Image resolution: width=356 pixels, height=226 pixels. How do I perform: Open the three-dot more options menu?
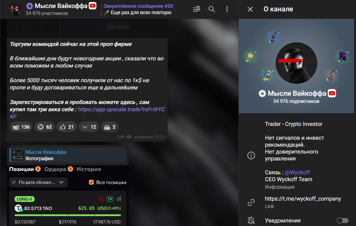coord(227,9)
